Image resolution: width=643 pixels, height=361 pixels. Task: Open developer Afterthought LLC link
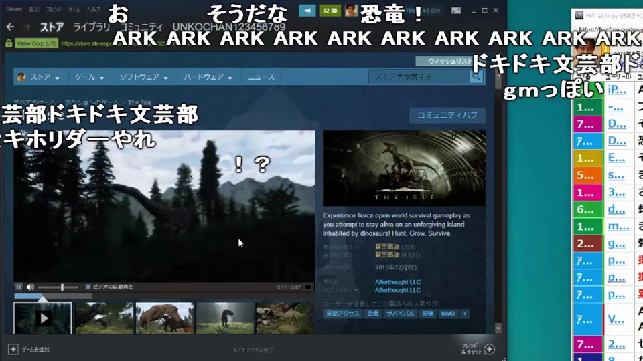coord(398,282)
